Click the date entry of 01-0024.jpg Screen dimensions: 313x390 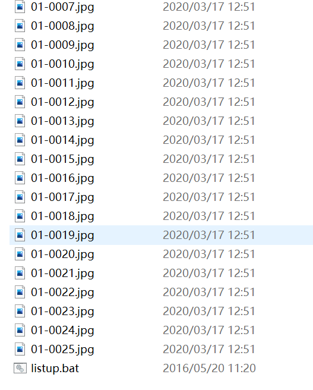209,331
